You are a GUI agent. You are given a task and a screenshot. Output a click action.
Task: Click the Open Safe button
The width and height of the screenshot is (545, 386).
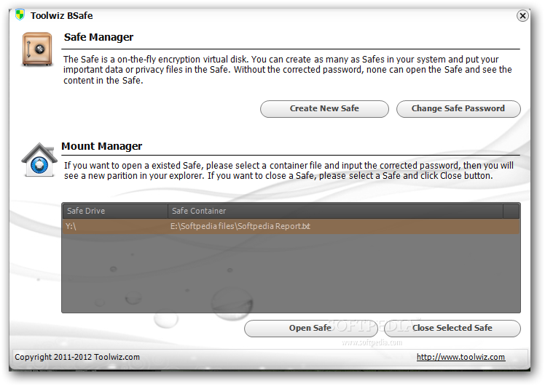tap(310, 328)
